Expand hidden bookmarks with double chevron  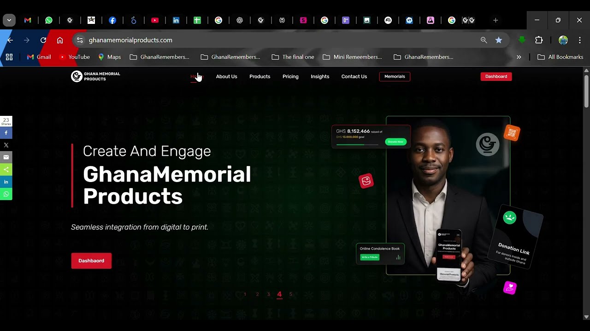519,57
